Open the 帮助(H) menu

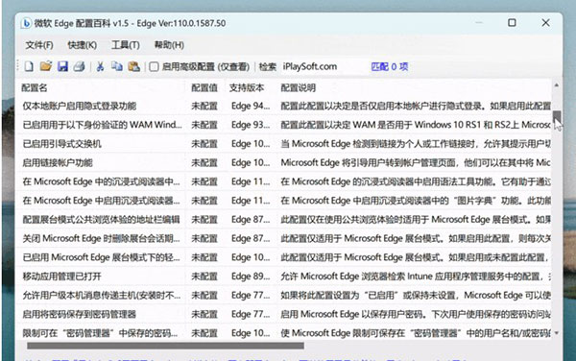point(169,45)
